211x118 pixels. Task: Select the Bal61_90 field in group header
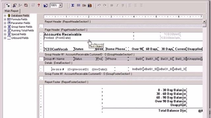point(152,59)
